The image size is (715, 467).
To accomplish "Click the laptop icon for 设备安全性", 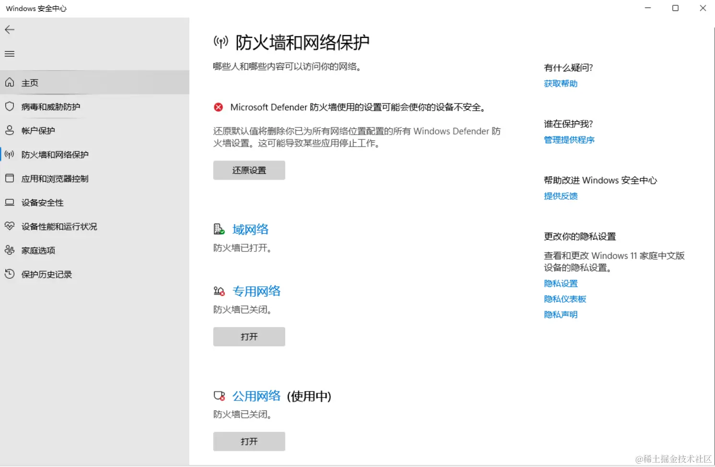I will click(10, 202).
